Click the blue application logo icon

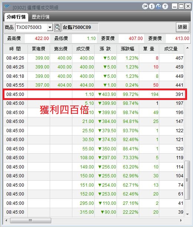[7, 6]
